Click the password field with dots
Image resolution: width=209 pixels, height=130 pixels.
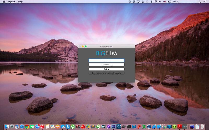coord(107,65)
